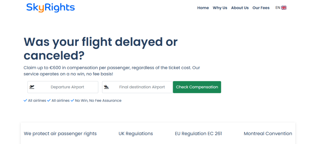316x144 pixels.
Task: Focus the Departure Airport field
Action: (x=67, y=87)
